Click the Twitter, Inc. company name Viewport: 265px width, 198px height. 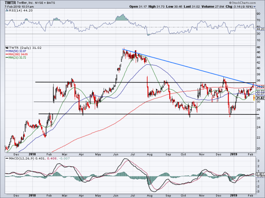click(25, 3)
